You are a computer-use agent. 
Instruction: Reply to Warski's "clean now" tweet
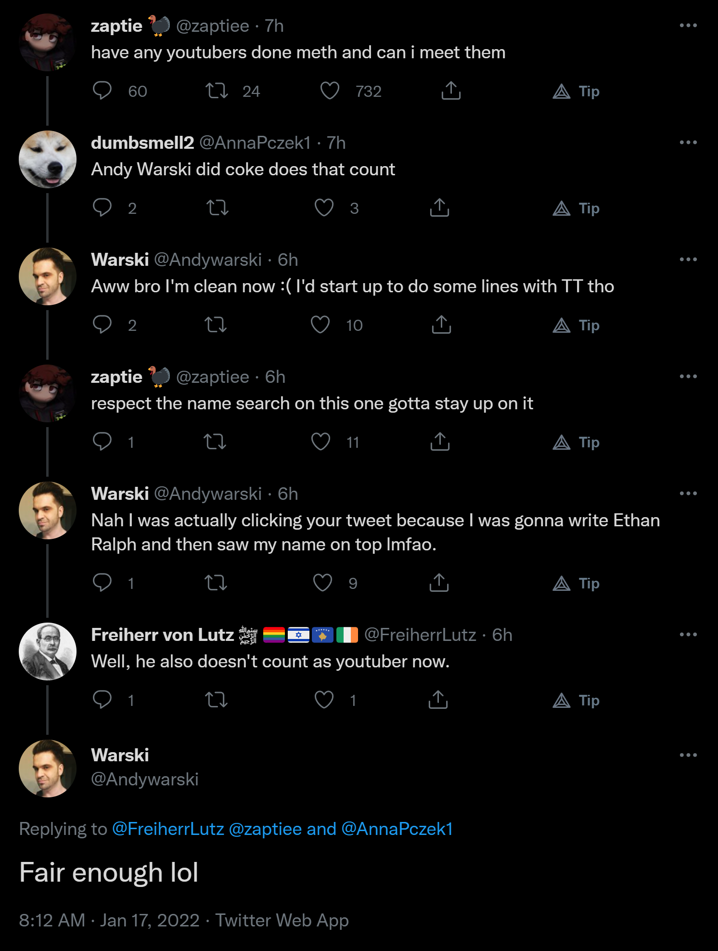(102, 325)
